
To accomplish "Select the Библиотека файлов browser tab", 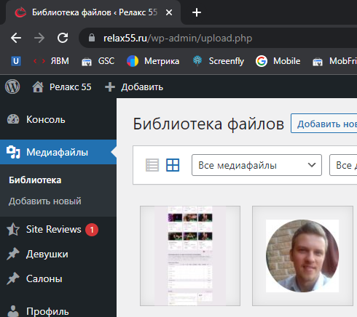I will [93, 12].
